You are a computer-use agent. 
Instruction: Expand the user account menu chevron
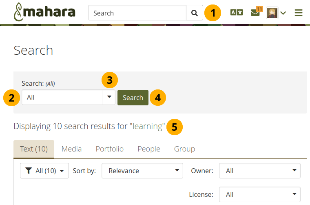coord(283,13)
